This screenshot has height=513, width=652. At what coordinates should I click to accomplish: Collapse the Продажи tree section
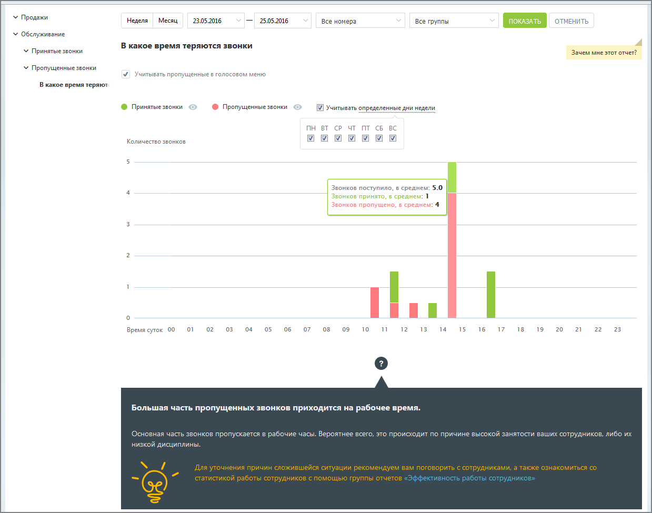pyautogui.click(x=16, y=17)
